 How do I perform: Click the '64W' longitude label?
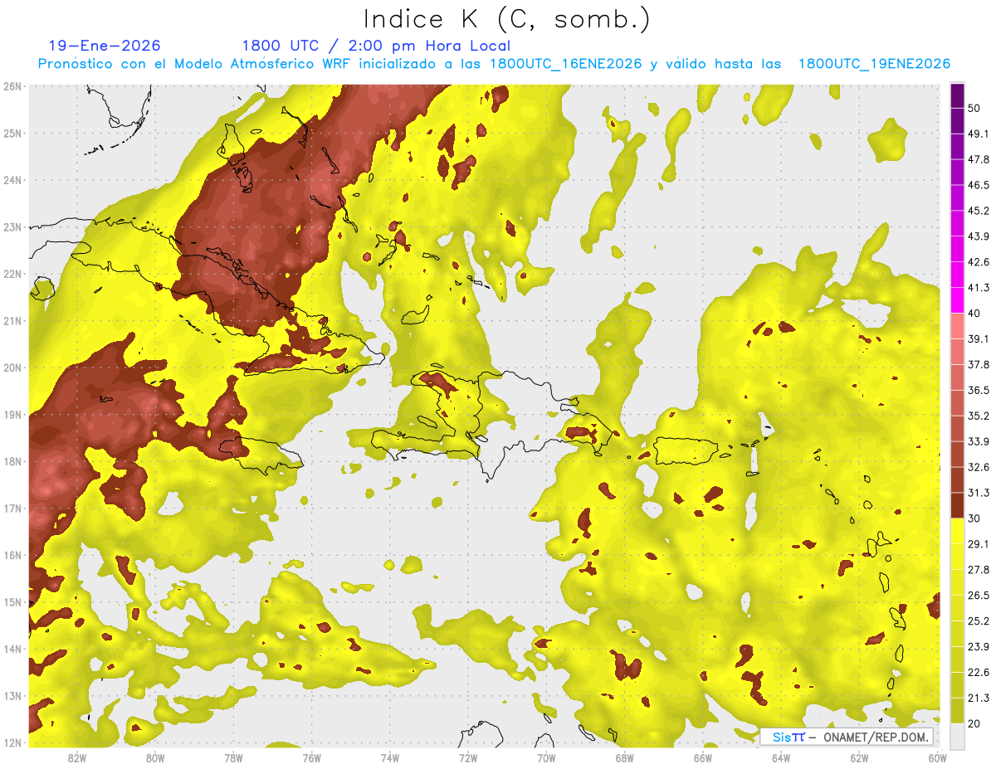[x=780, y=757]
